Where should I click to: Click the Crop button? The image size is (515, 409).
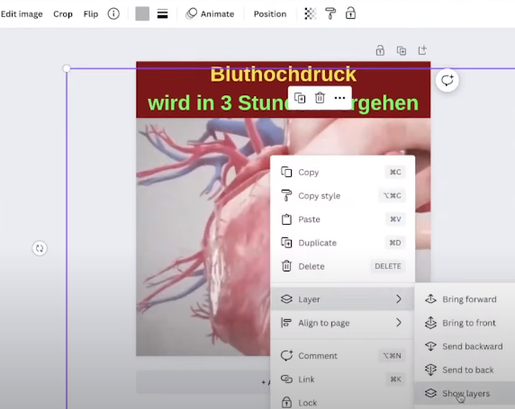(x=63, y=14)
